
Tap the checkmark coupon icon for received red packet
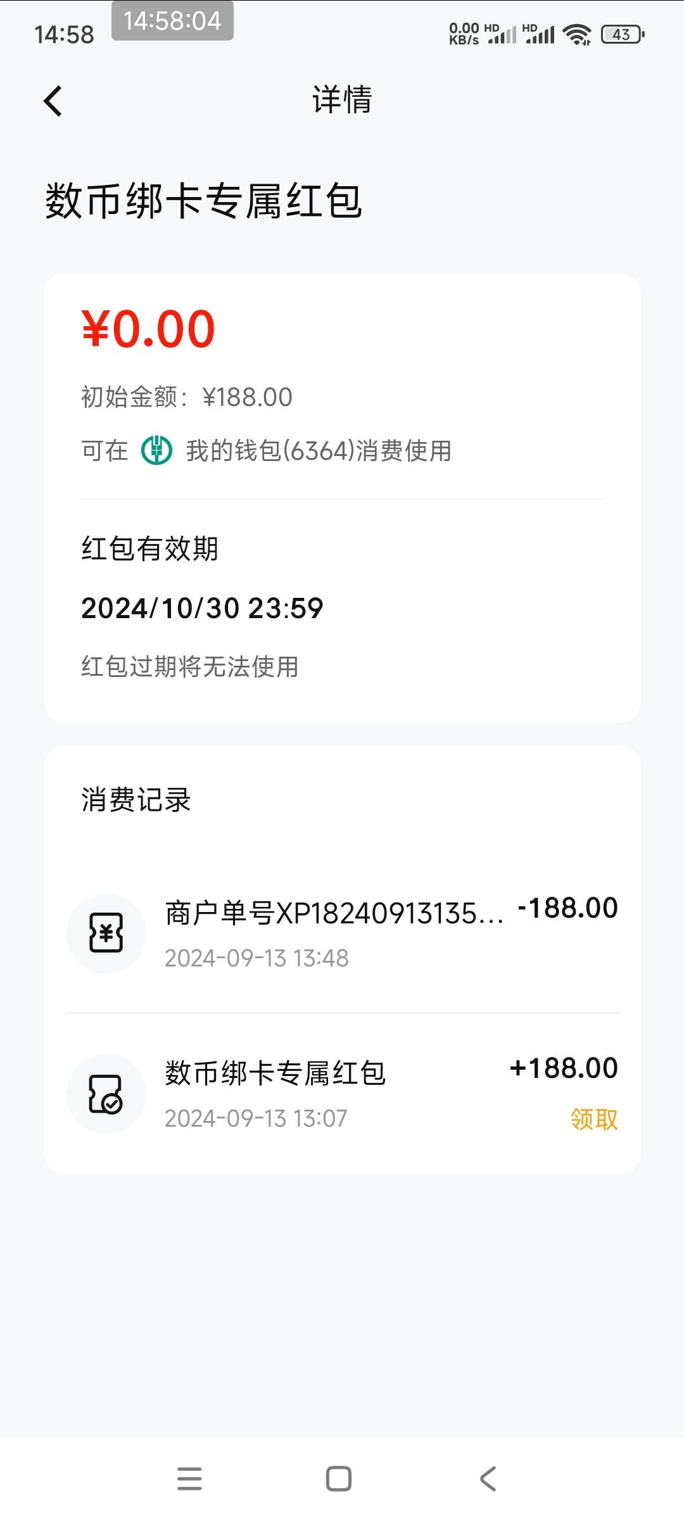[106, 1094]
